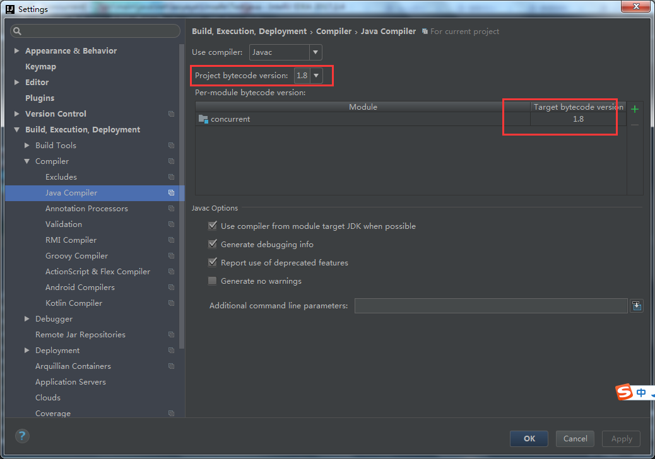Expand additional command line parameters field icon
655x459 pixels.
pyautogui.click(x=636, y=306)
